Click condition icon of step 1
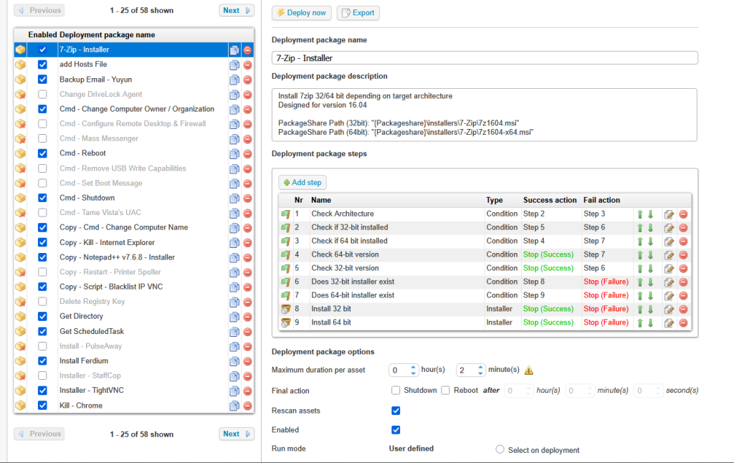Image resolution: width=734 pixels, height=463 pixels. click(x=285, y=214)
